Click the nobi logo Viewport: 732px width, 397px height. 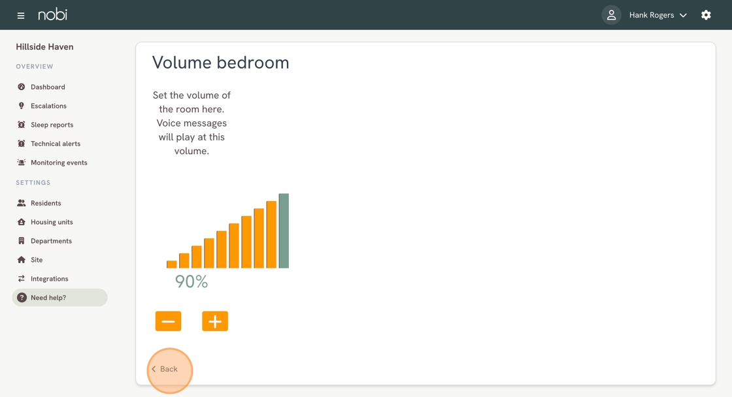click(x=52, y=14)
